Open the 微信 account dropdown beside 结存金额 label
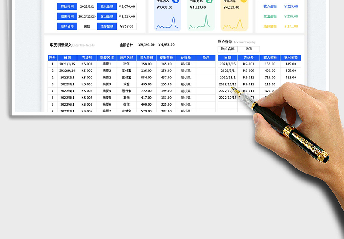Screen dimensions: 344x239 click(86, 26)
